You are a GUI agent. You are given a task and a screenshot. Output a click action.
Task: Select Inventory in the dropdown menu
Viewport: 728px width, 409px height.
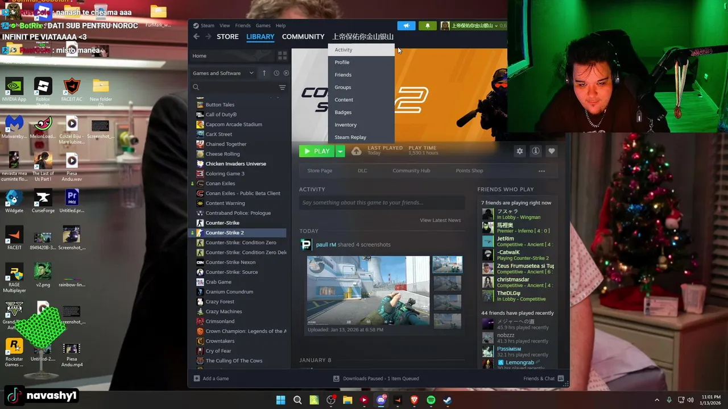361,125
